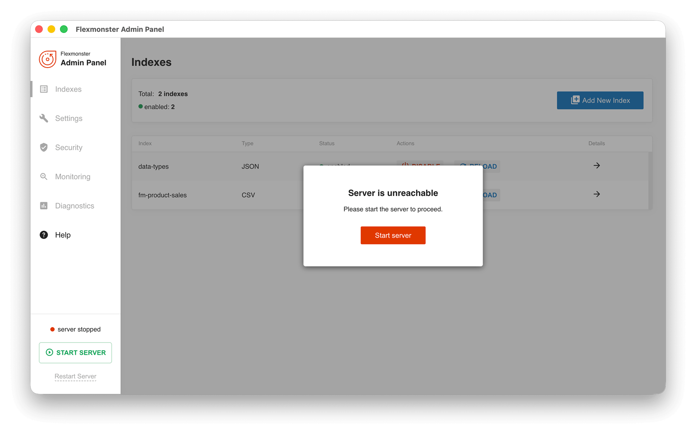Click the red Start server dialog button

click(393, 235)
